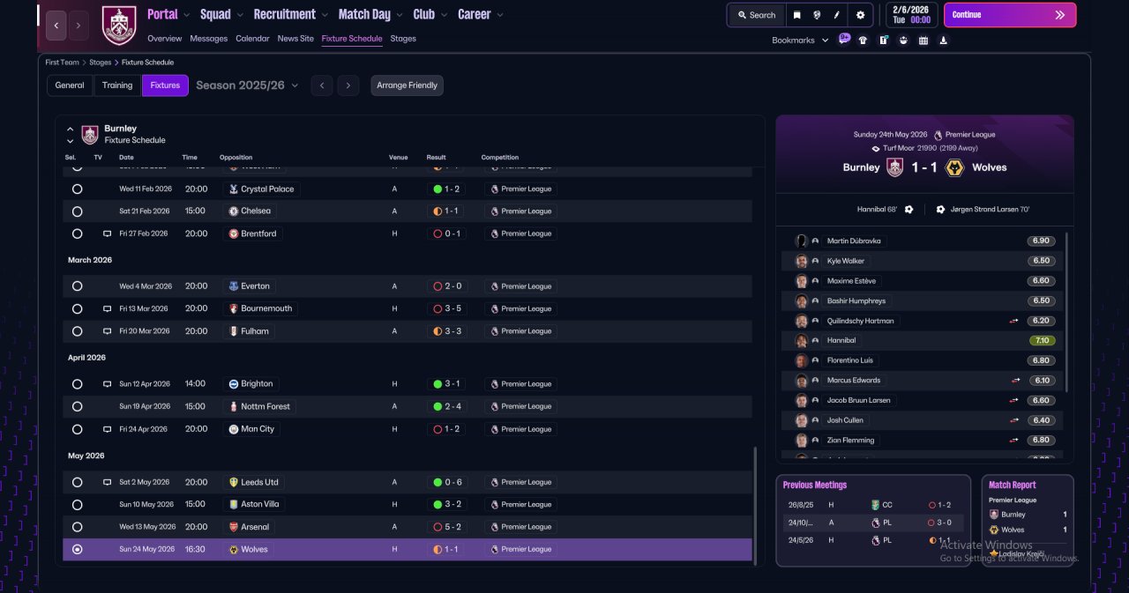Click TV broadcast icon on Man City fixture
Viewport: 1129px width, 593px height.
click(107, 429)
